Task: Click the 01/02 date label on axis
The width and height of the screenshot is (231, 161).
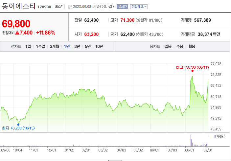Action: (69, 150)
